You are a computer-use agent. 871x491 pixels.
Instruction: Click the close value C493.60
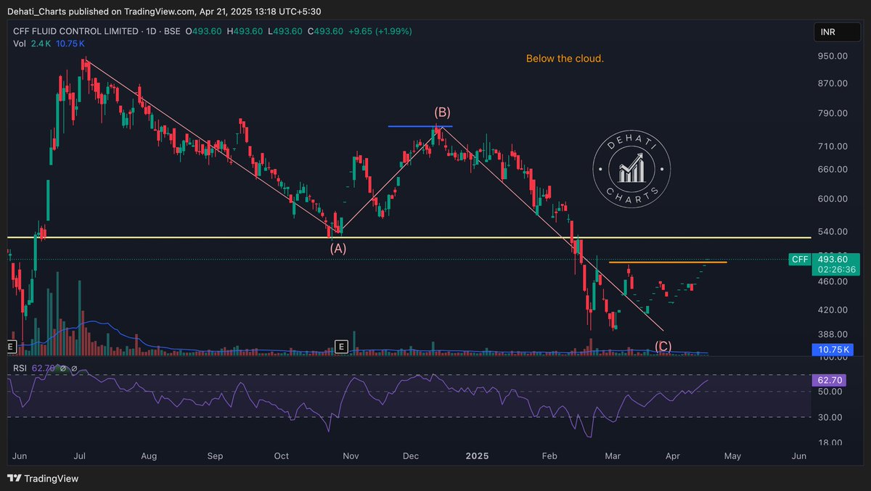(325, 31)
